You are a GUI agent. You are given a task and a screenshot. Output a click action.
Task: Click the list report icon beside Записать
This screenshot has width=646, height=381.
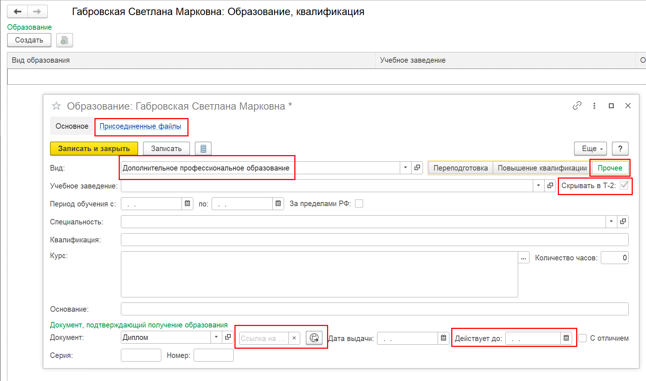(203, 149)
